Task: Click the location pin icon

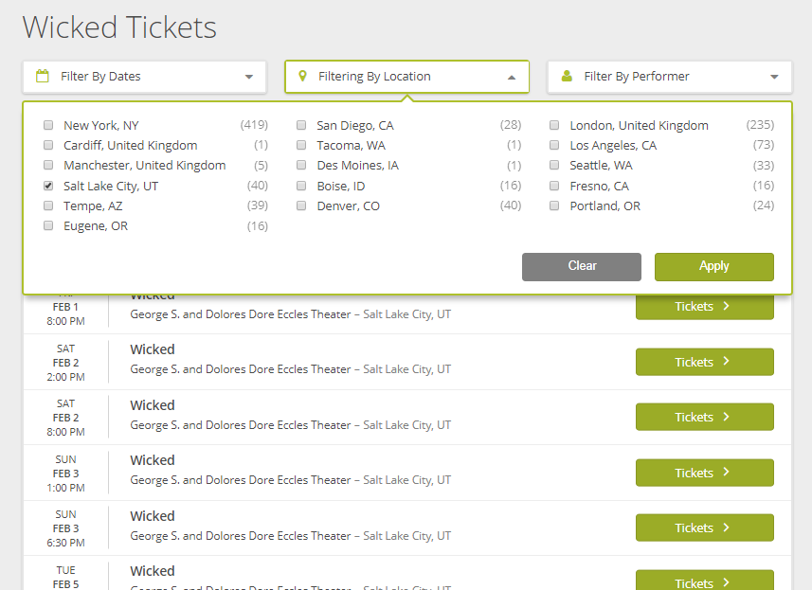Action: click(x=303, y=76)
